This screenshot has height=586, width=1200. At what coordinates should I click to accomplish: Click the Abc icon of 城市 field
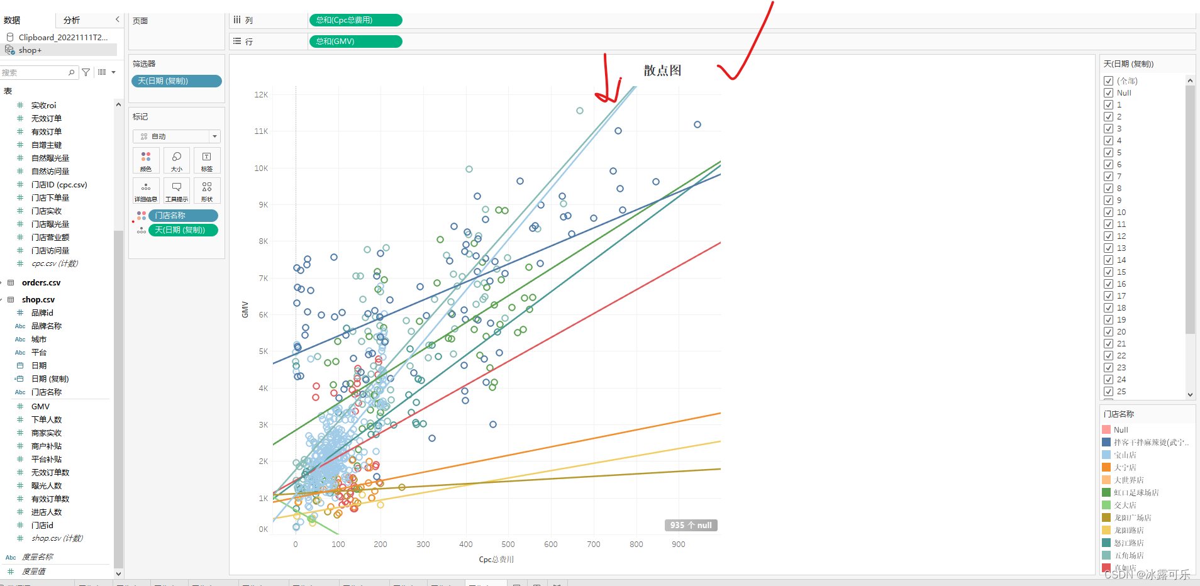coord(20,340)
